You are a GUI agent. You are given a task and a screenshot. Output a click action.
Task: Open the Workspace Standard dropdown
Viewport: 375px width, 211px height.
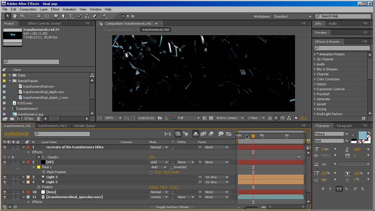tap(292, 16)
